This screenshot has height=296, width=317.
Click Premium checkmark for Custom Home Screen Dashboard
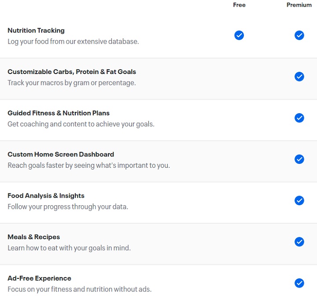coord(299,159)
